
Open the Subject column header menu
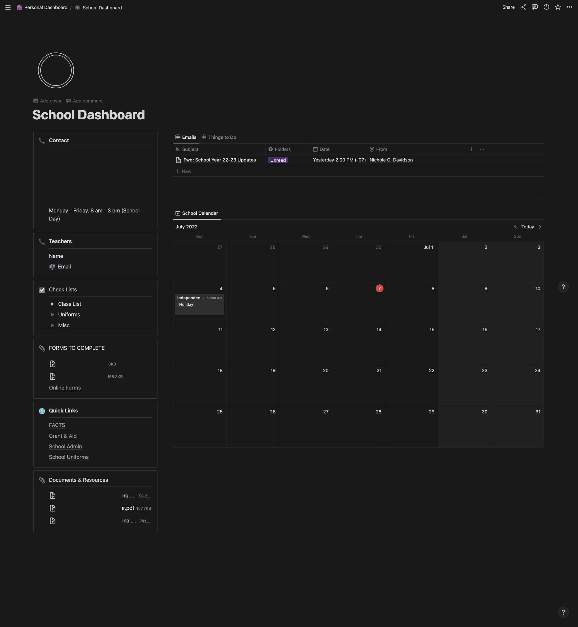(219, 149)
